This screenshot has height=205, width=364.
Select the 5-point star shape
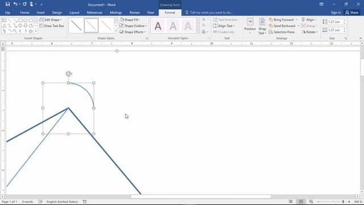coord(31,31)
